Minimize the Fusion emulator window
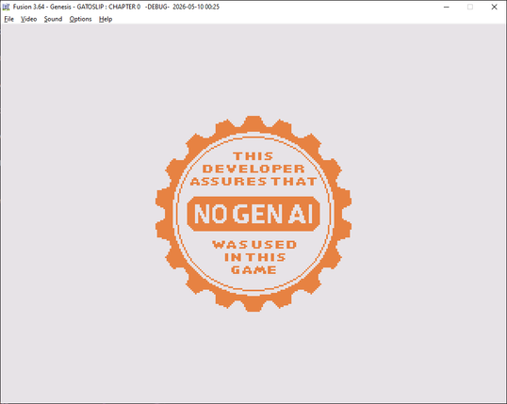The image size is (507, 404). 447,7
